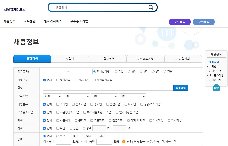Check the 일반기업 checkbox
The image size is (228, 146).
58,80
